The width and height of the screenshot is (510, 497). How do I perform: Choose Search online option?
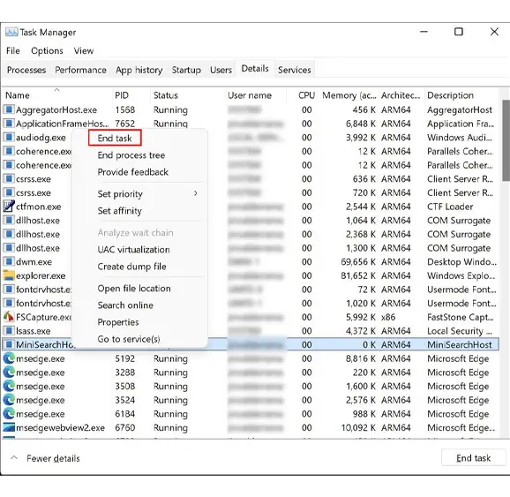pos(125,305)
